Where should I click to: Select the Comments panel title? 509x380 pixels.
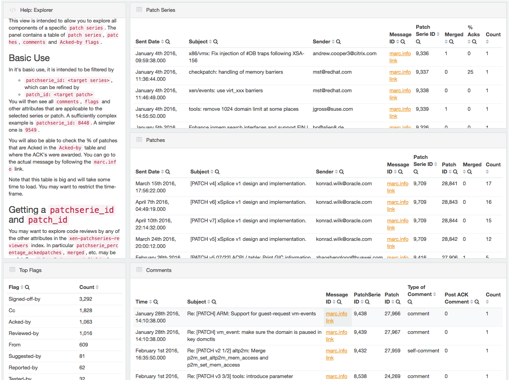pyautogui.click(x=159, y=270)
